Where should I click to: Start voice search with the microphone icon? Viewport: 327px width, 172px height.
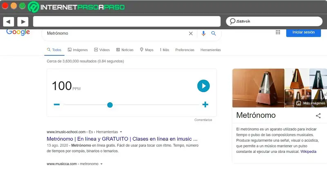pyautogui.click(x=203, y=33)
